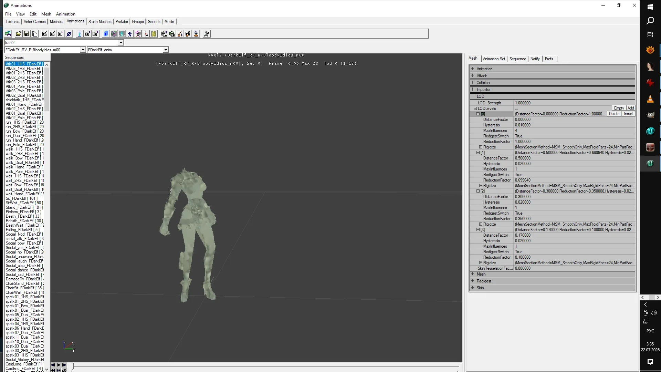Screen dimensions: 661x372
Task: Open the FDarkElf_anim animation set dropdown
Action: click(166, 50)
